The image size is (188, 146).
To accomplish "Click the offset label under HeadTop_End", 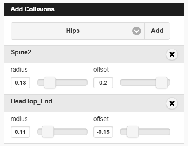I will pos(101,119).
